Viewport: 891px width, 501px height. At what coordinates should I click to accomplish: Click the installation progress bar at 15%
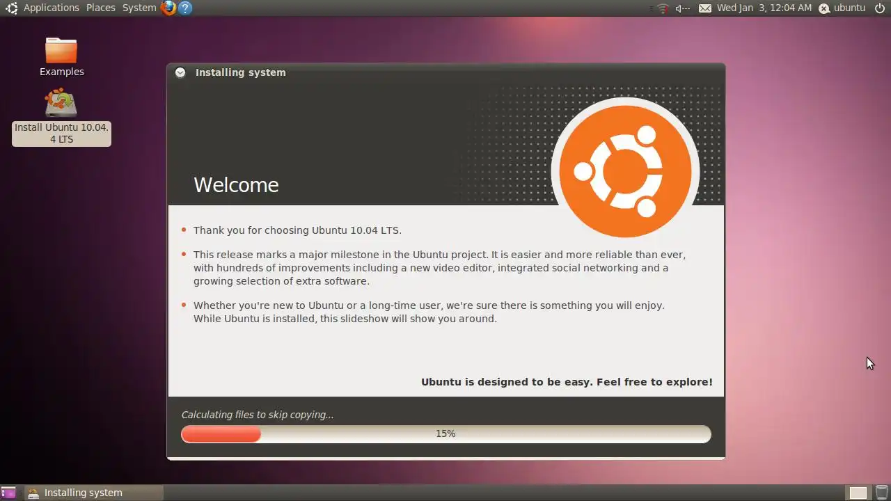click(x=445, y=434)
